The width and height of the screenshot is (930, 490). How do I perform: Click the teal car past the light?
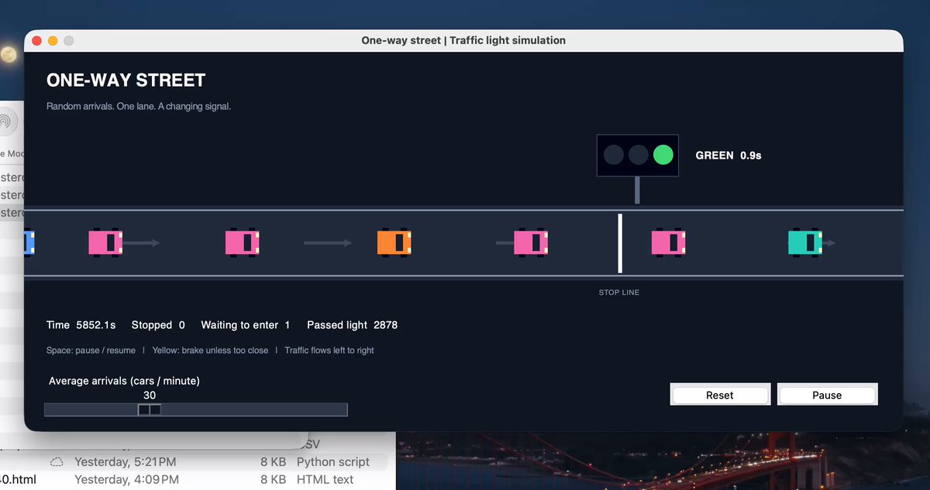805,242
